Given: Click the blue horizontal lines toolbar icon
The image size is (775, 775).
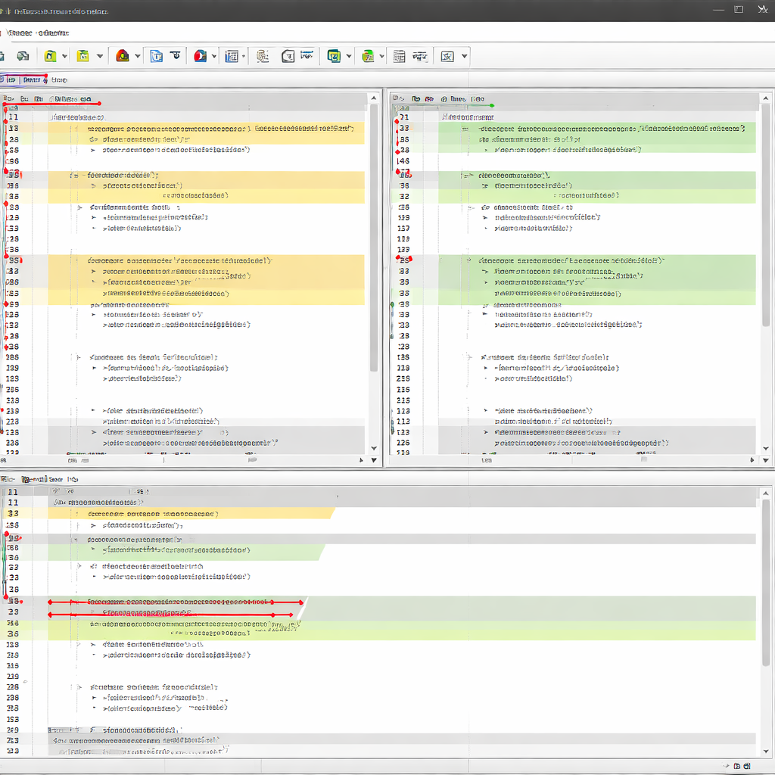Looking at the screenshot, I should tap(307, 55).
